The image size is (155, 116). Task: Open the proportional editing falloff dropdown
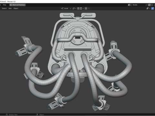pyautogui.click(x=89, y=8)
